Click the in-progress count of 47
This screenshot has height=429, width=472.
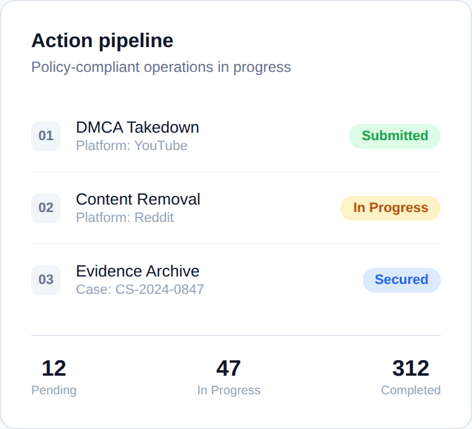pos(229,368)
